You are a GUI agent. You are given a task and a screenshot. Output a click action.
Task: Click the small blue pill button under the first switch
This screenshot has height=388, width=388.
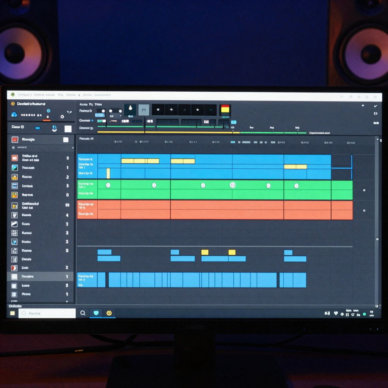coord(100,115)
